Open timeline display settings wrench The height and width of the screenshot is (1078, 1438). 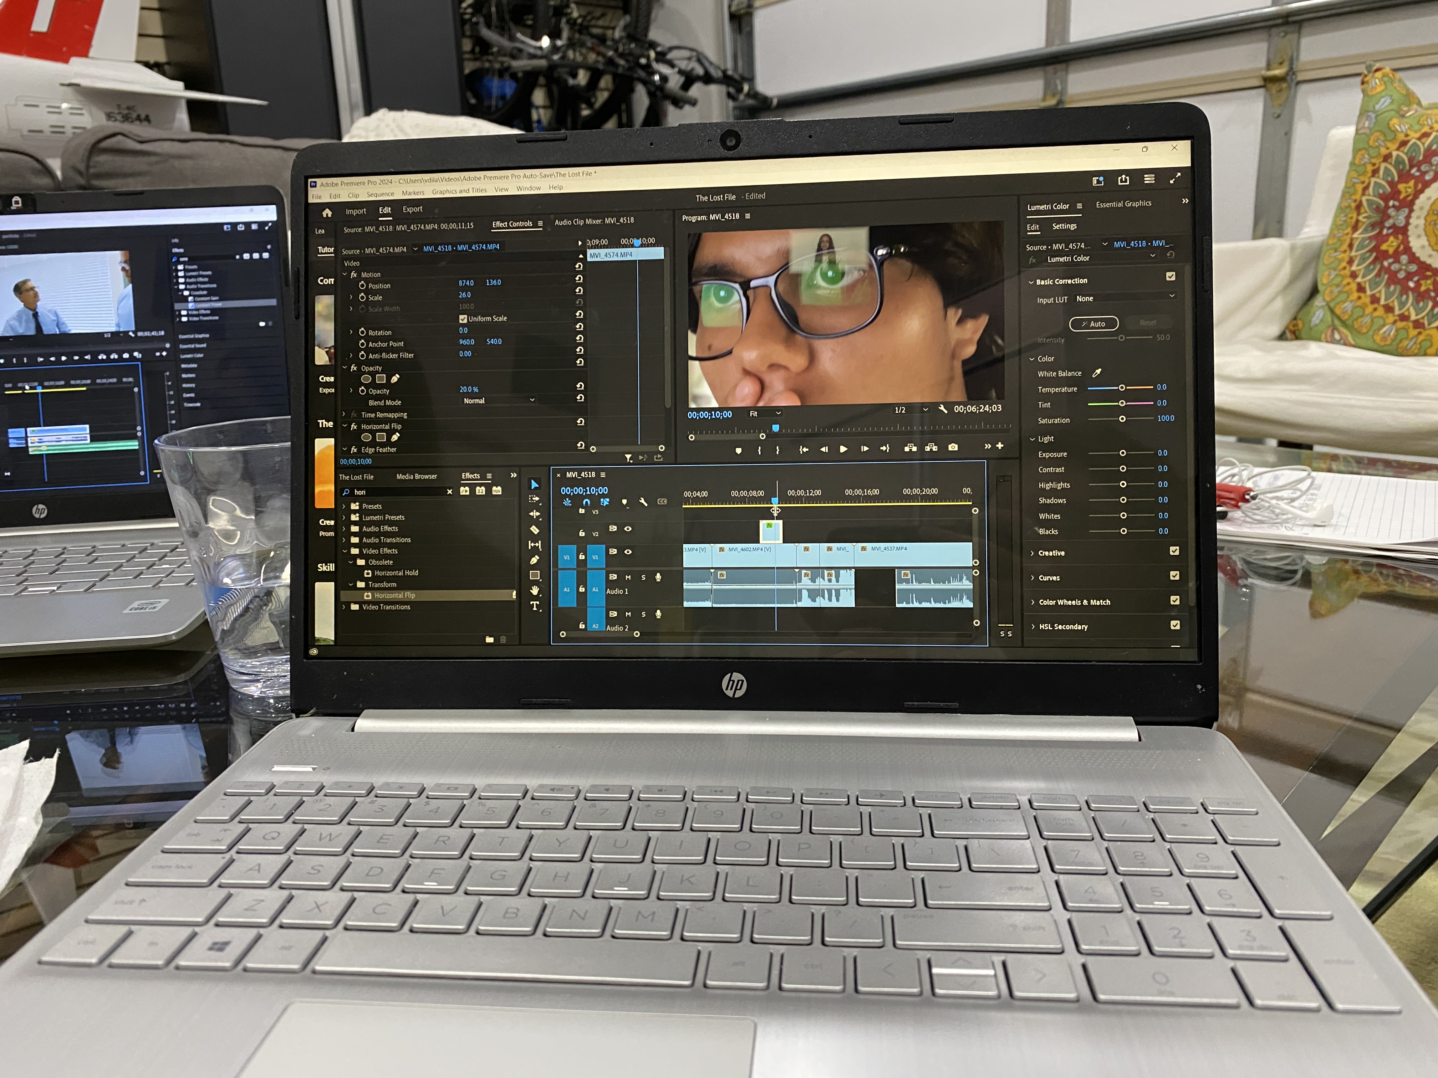tap(643, 502)
